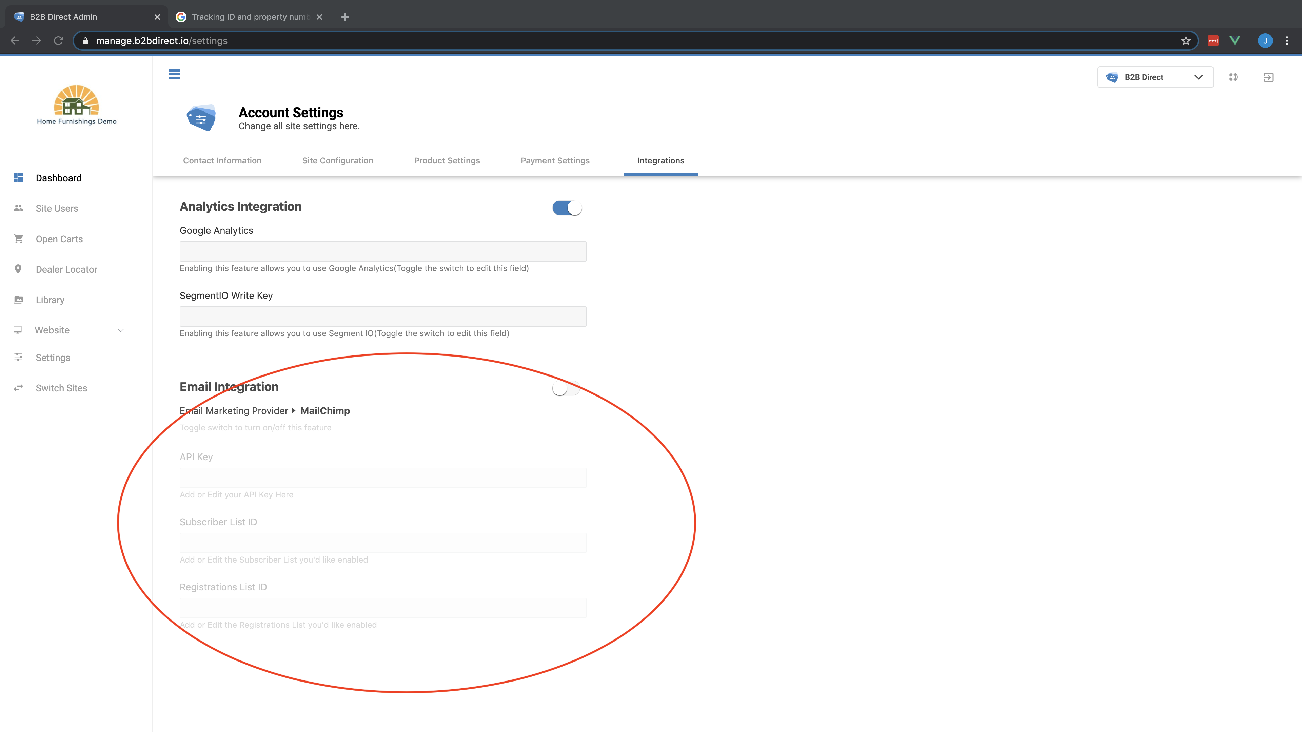Image resolution: width=1302 pixels, height=732 pixels.
Task: Disable the Analytics Integration toggle
Action: pyautogui.click(x=567, y=208)
